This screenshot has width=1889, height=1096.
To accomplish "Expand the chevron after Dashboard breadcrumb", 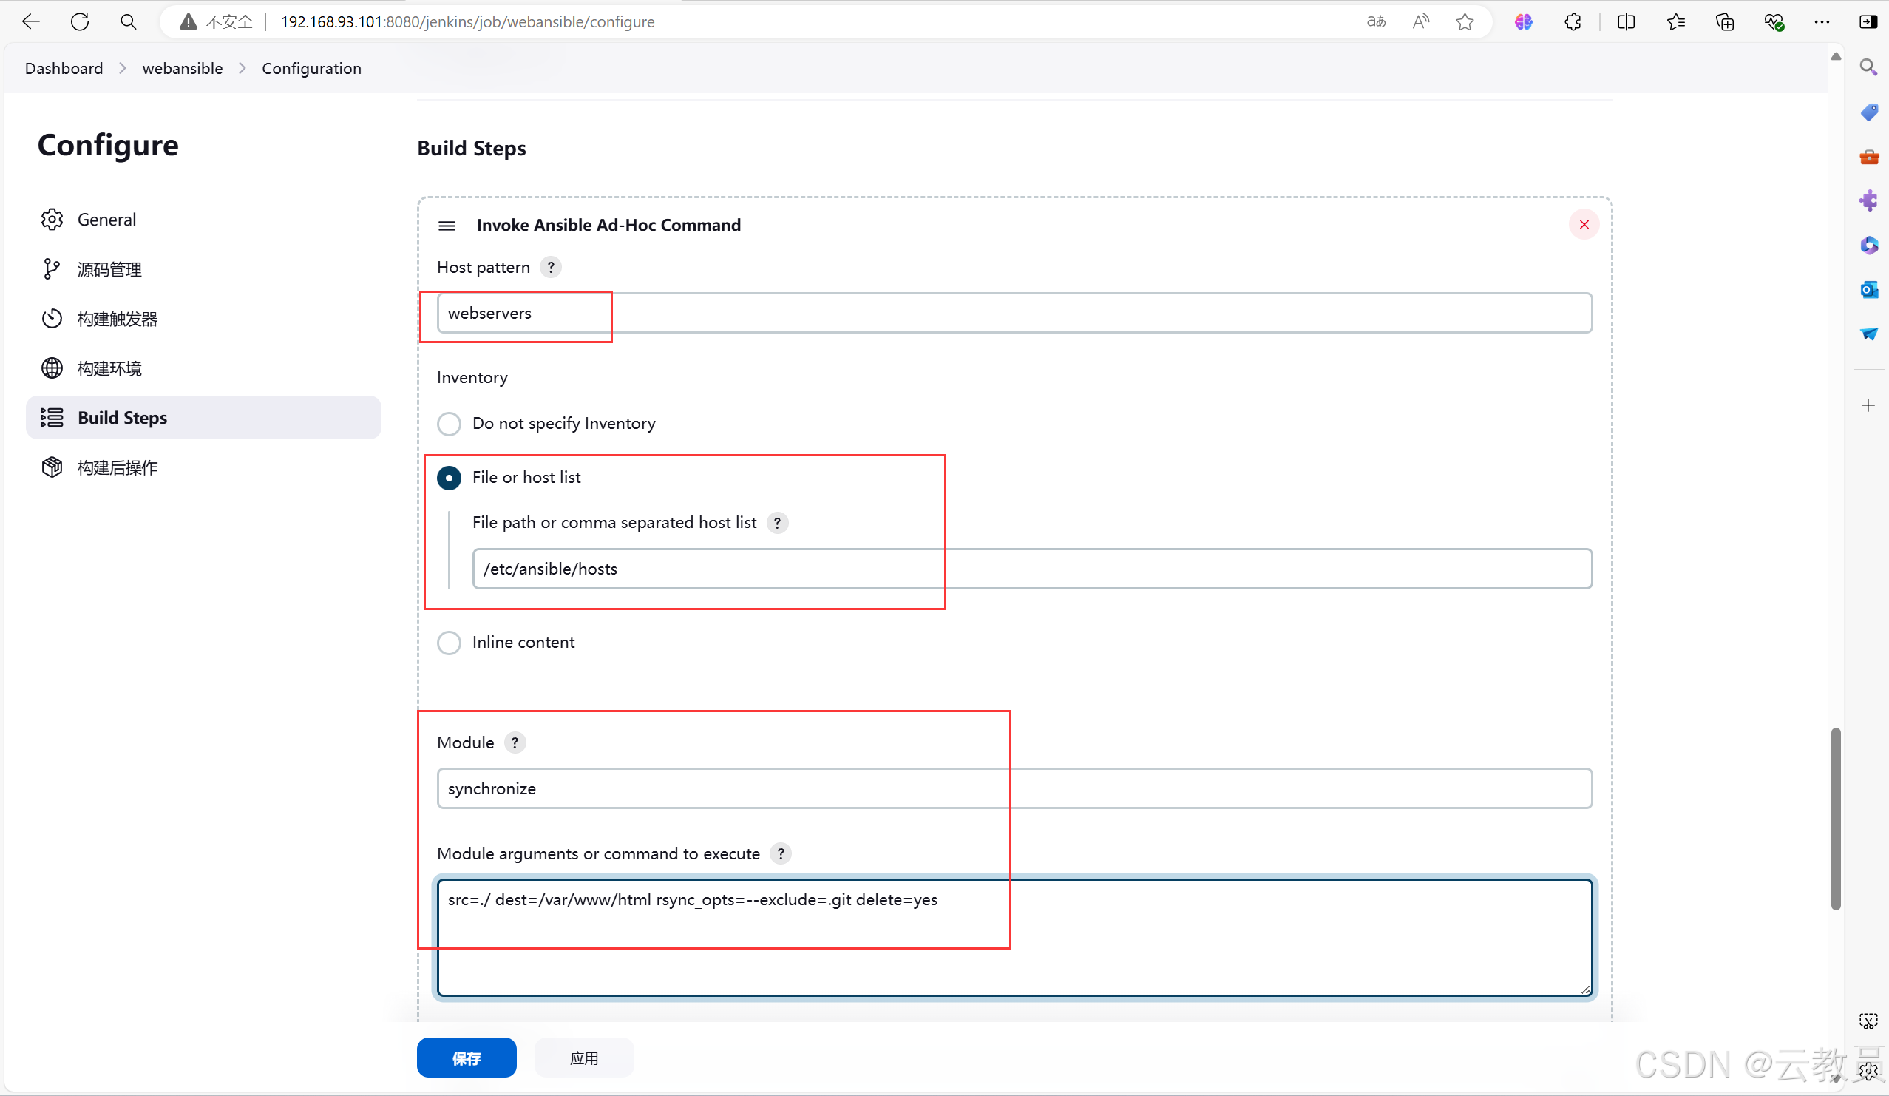I will tap(122, 68).
